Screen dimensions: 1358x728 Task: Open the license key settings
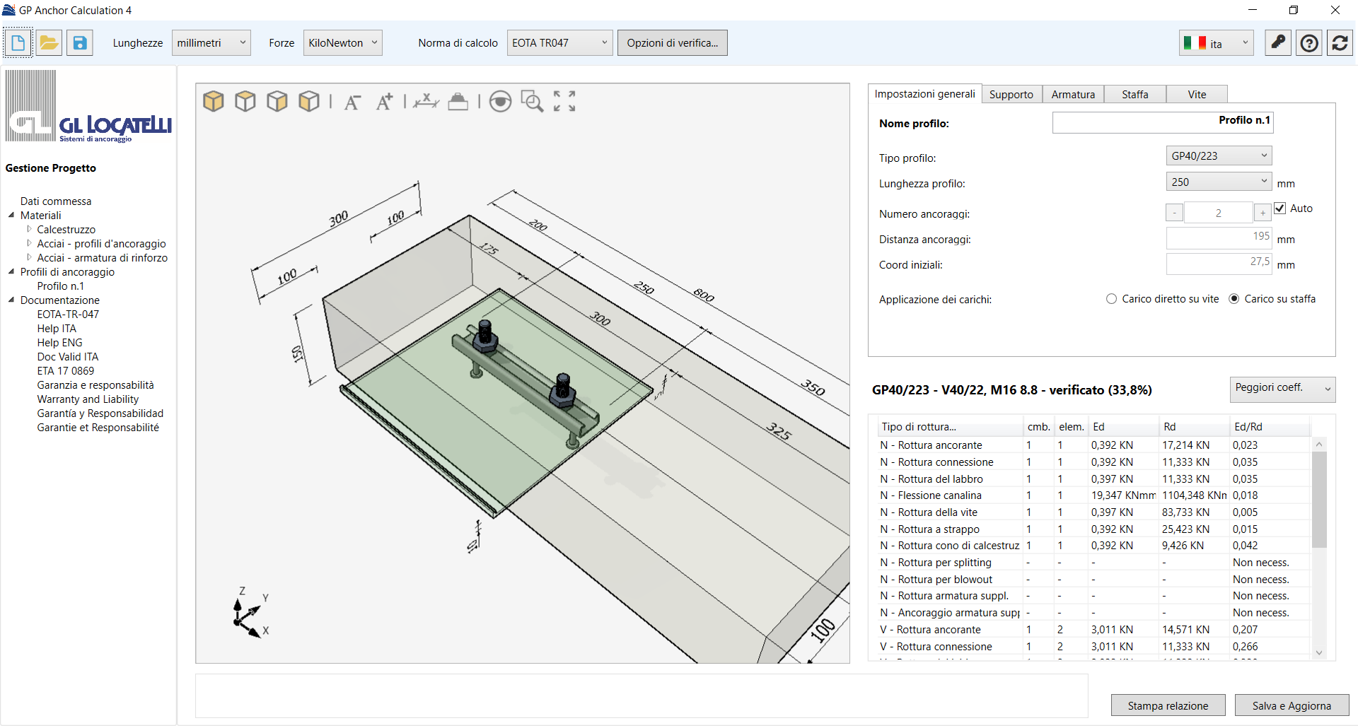1278,43
